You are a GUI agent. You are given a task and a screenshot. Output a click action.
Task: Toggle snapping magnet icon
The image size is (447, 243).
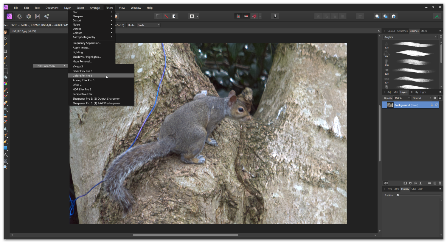[x=254, y=16]
